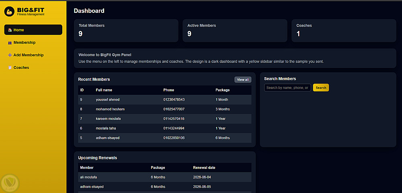
Task: Click the ali mostafa renewal row
Action: [164, 177]
